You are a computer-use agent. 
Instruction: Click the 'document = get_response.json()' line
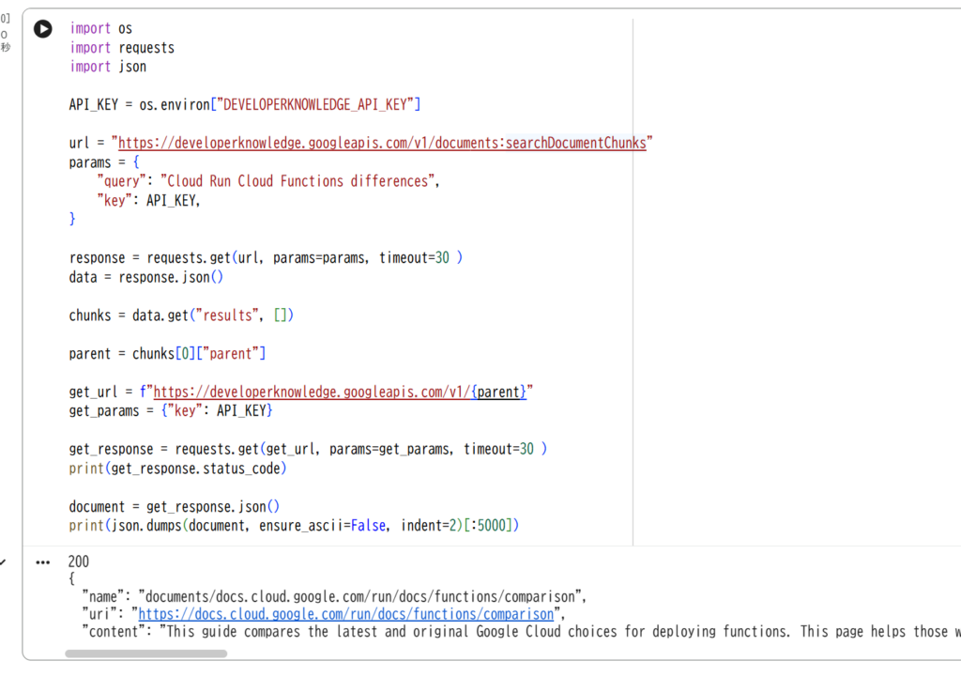[x=174, y=507]
